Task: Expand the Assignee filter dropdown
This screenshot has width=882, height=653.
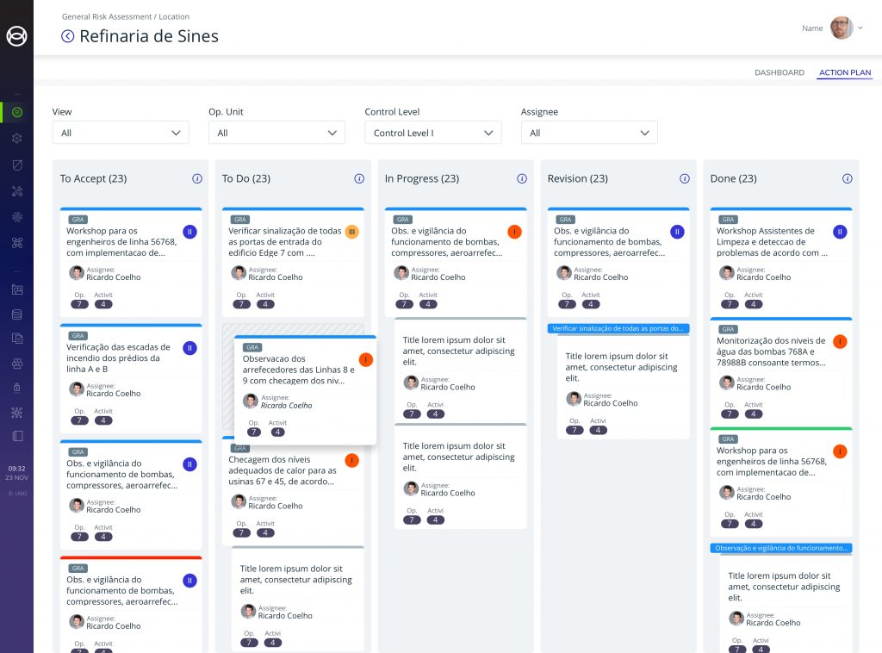Action: click(x=589, y=133)
